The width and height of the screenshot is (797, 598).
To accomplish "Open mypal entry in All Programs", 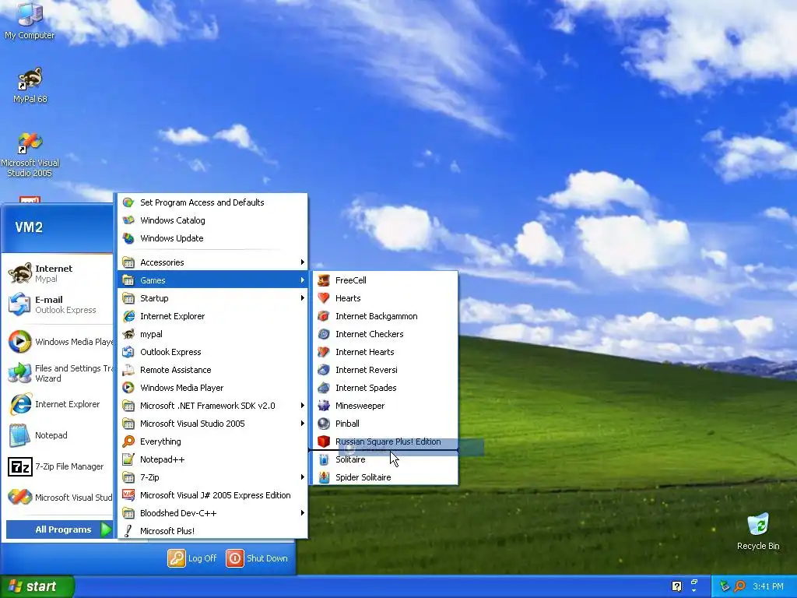I will (212, 334).
